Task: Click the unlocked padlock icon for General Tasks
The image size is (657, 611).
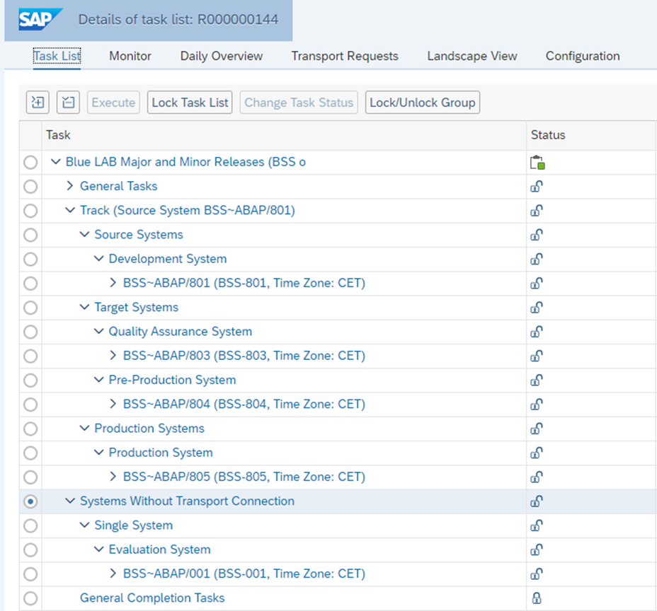Action: coord(537,187)
